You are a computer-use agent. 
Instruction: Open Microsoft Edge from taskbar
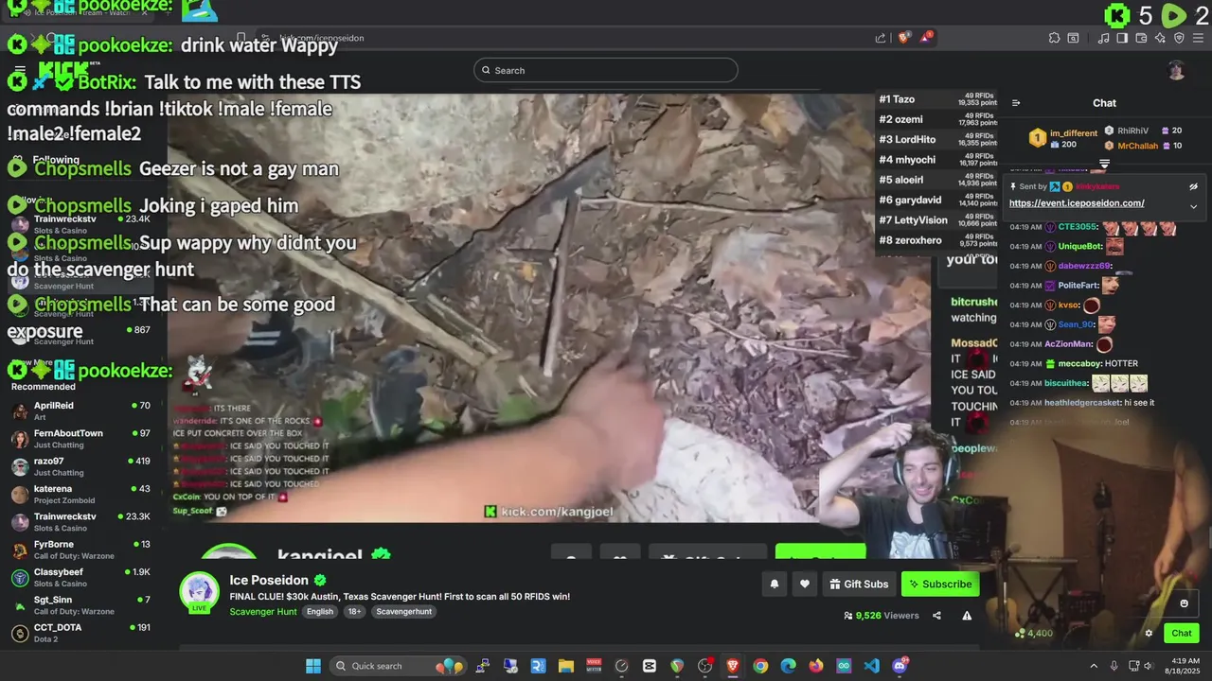click(x=788, y=666)
